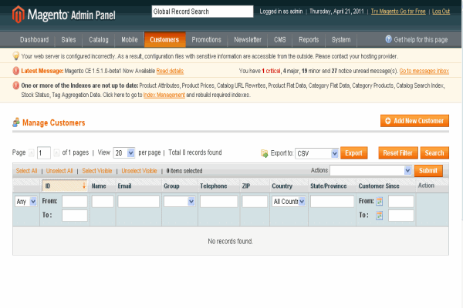Click the Select All link

click(x=26, y=171)
